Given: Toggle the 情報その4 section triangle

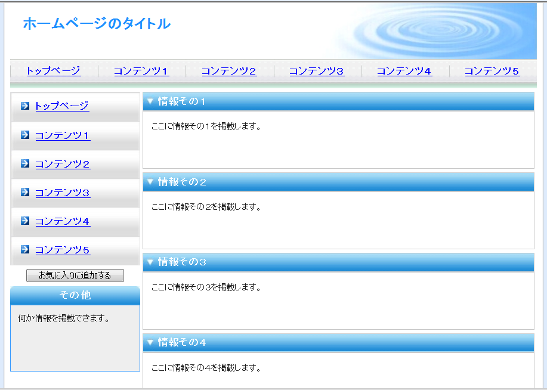Looking at the screenshot, I should coord(150,342).
